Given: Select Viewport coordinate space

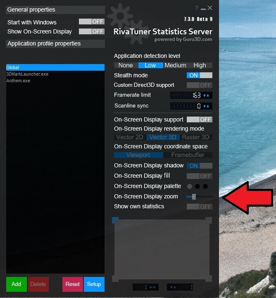Looking at the screenshot, I should pos(138,155).
